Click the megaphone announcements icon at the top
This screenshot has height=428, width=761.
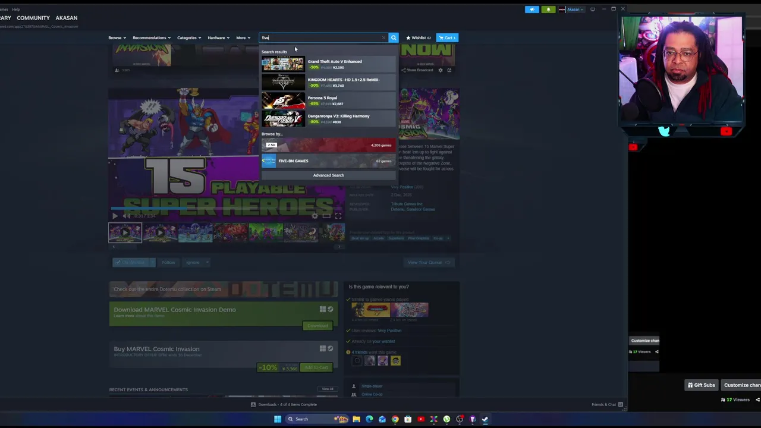[x=532, y=10]
